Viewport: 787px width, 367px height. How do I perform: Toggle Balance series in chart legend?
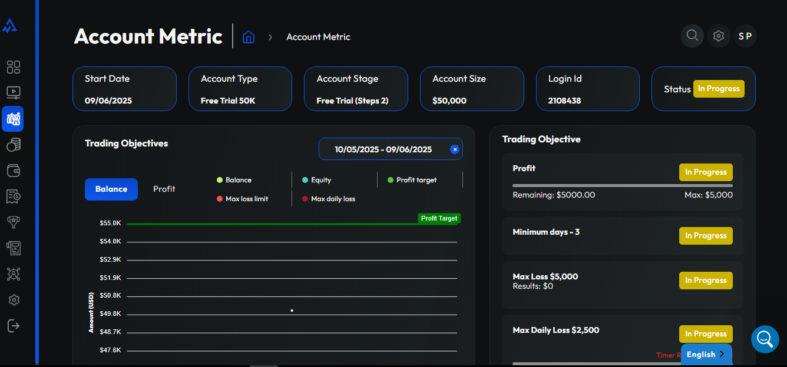(234, 180)
